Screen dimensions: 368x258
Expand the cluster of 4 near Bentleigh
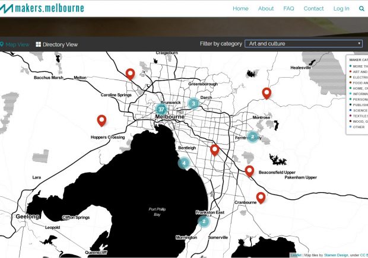point(184,163)
